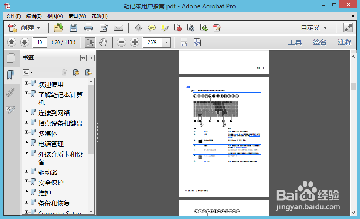This screenshot has width=360, height=219.
Task: Open the 文件(F) menu
Action: click(x=13, y=16)
